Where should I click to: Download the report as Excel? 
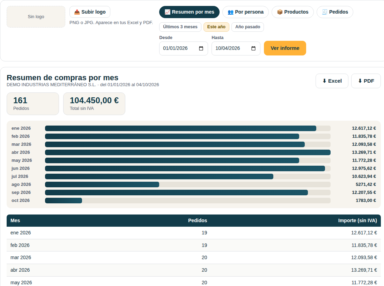pyautogui.click(x=332, y=81)
